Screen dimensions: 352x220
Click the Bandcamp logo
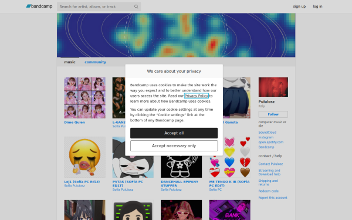(x=39, y=6)
